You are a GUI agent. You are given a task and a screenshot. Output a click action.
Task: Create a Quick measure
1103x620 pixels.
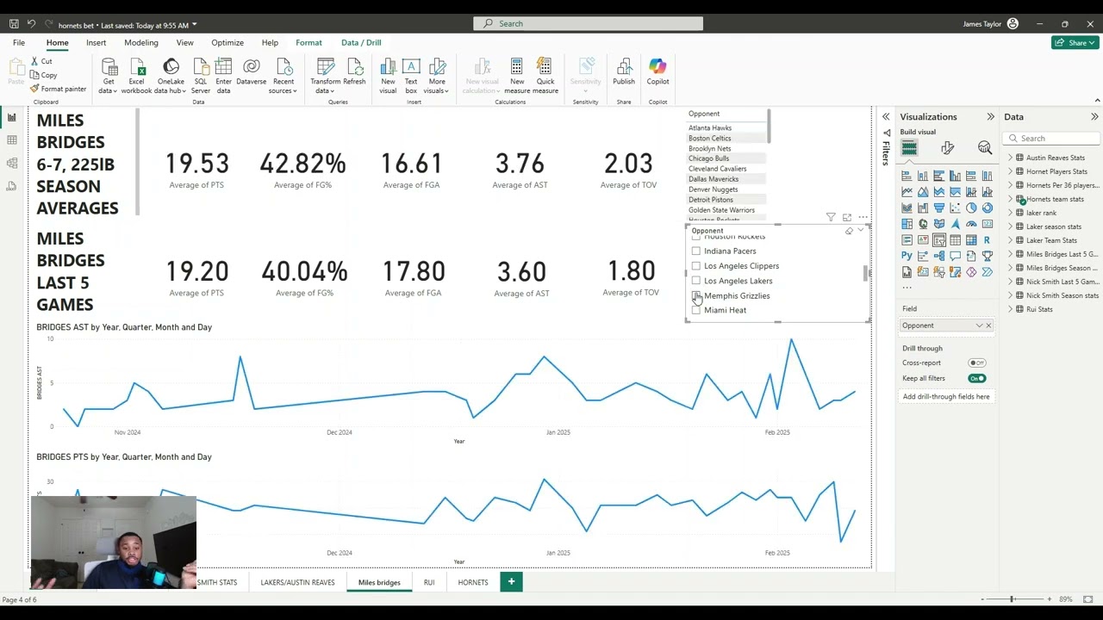[545, 76]
